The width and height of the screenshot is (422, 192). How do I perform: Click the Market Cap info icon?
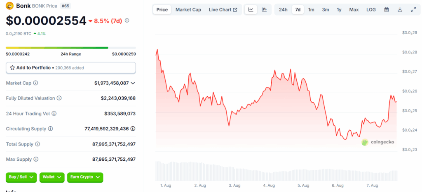[35, 83]
